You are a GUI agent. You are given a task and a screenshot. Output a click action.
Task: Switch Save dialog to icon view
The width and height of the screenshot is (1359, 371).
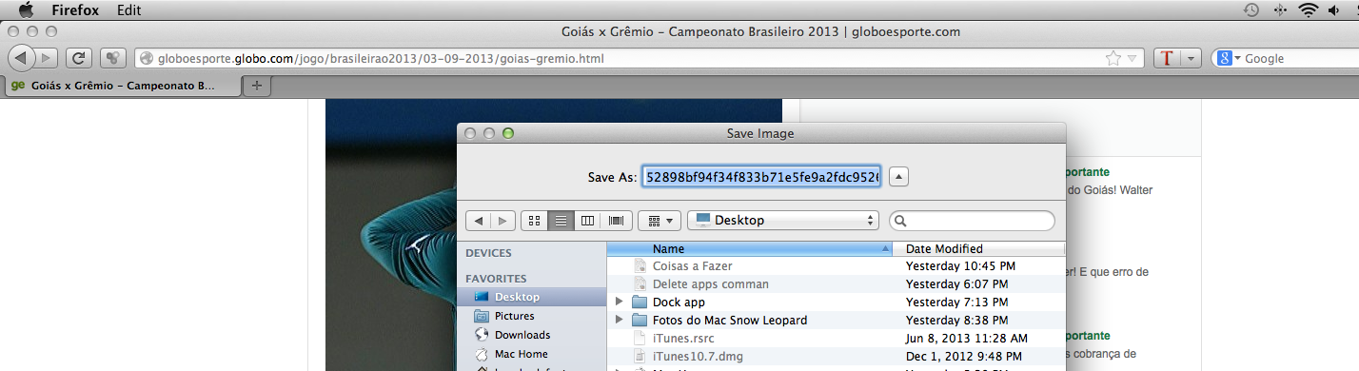coord(535,220)
